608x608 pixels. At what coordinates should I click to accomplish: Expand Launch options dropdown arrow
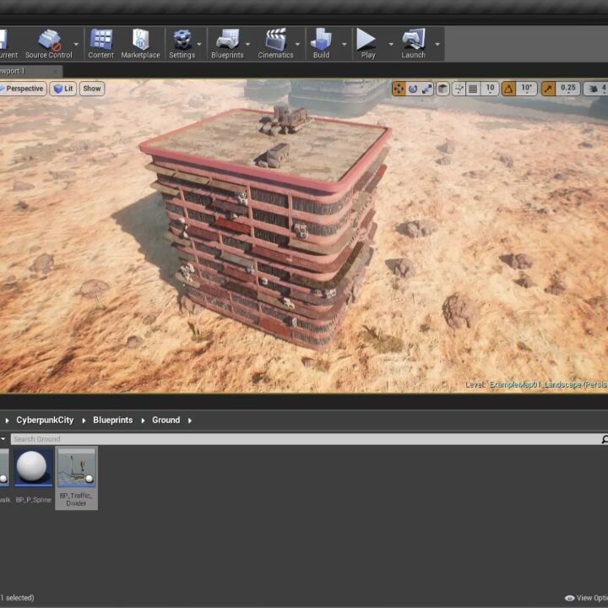point(437,44)
